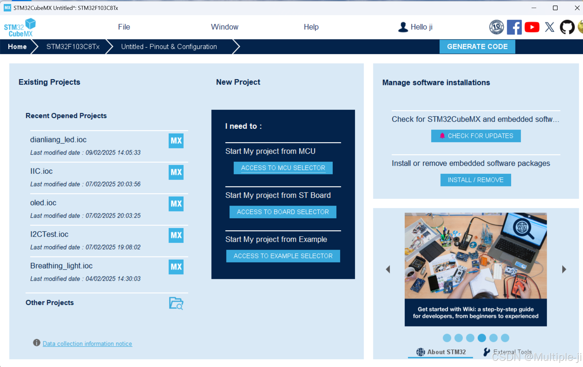Select the STM32F103C8Tx breadcrumb
This screenshot has height=367, width=583.
tap(73, 47)
